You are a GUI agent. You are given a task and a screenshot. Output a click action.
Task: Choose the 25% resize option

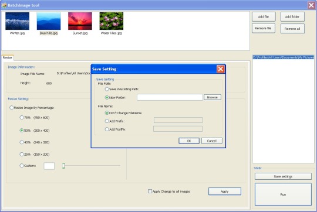tap(22, 154)
